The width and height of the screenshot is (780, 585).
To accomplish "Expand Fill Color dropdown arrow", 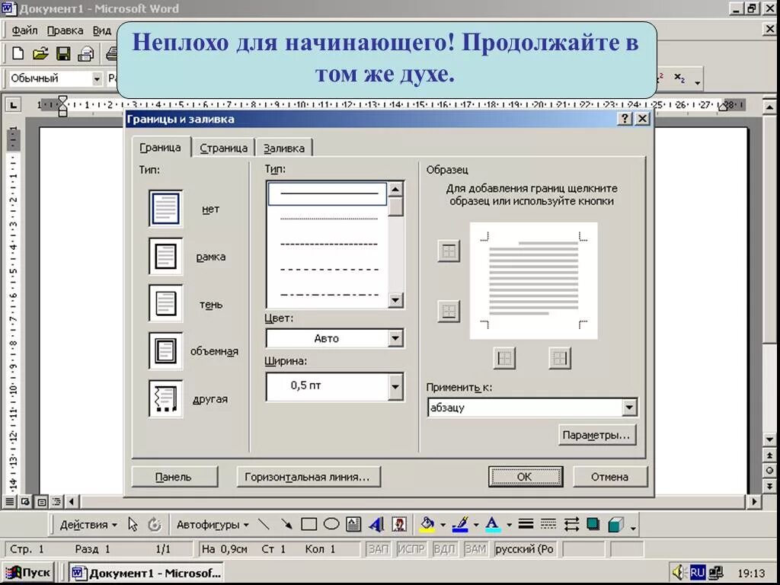I will (443, 525).
